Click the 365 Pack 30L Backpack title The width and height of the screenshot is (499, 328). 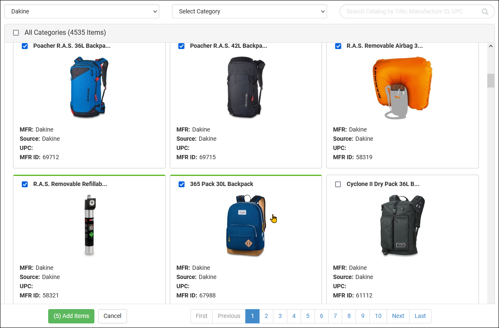coord(221,184)
